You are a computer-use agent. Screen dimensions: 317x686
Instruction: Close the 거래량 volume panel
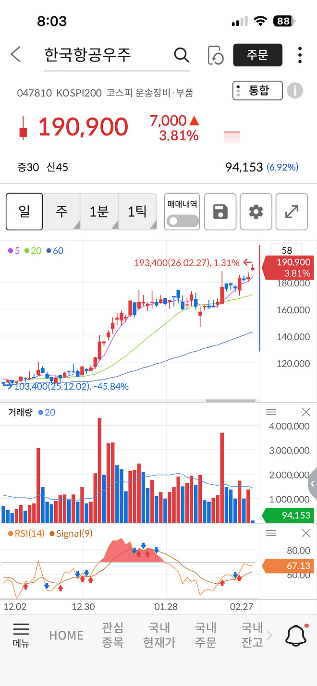click(306, 412)
